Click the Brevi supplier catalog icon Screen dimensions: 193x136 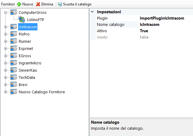coord(14,85)
